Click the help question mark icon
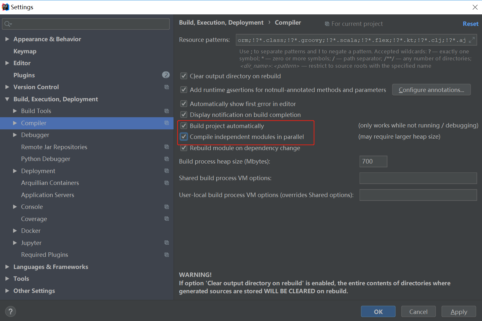This screenshot has width=482, height=321. (x=11, y=311)
